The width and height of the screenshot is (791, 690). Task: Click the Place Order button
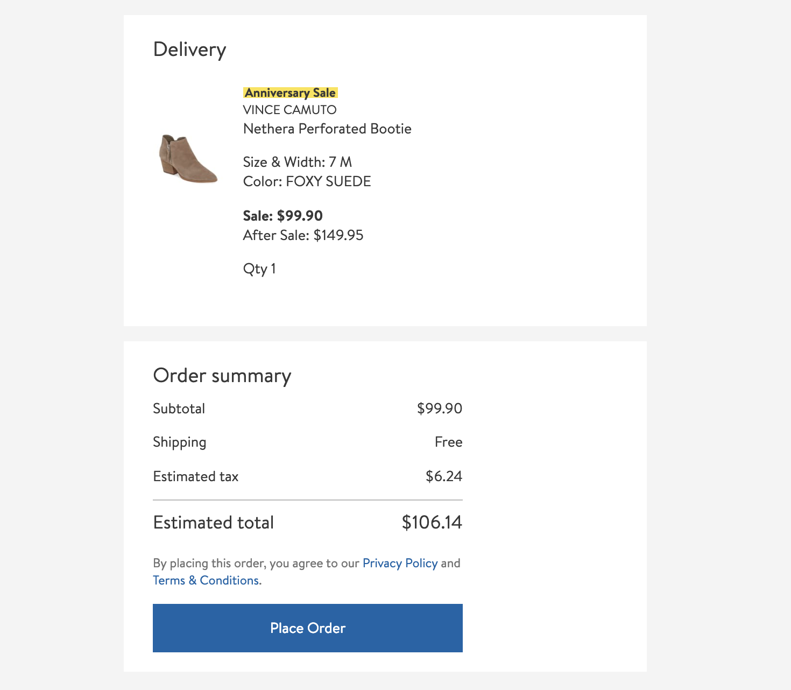[x=307, y=628]
